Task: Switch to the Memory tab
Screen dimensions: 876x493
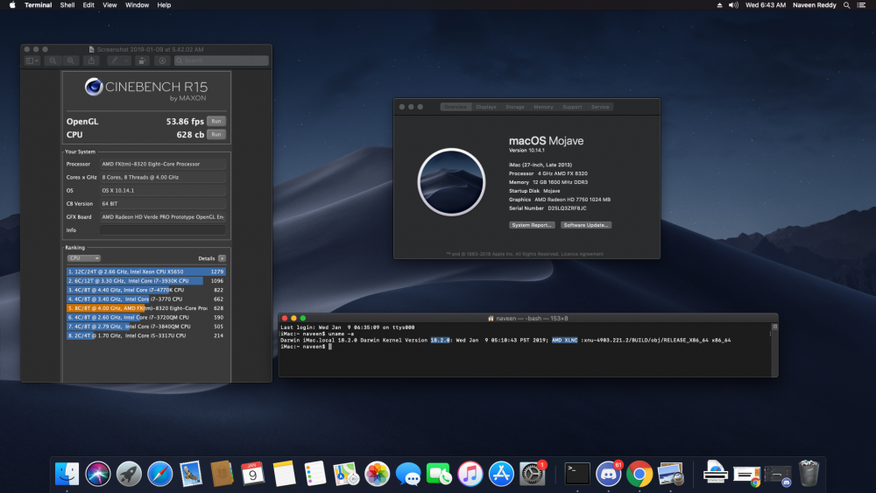Action: [543, 107]
